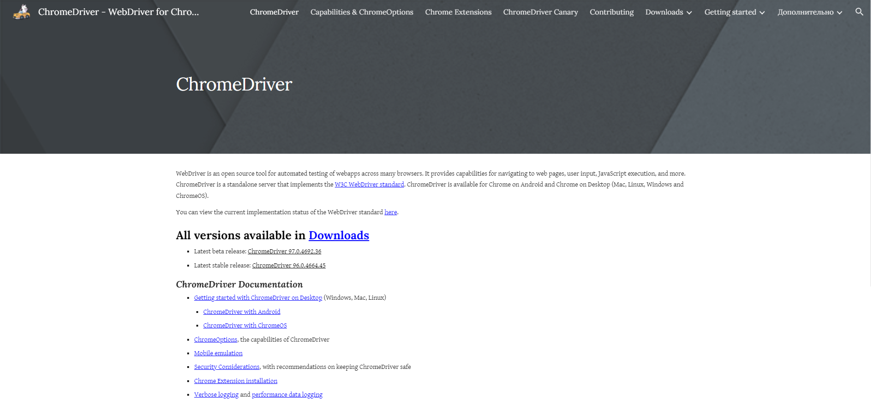Viewport: 871px width, 403px height.
Task: Open the Downloads heading link
Action: pyautogui.click(x=338, y=236)
